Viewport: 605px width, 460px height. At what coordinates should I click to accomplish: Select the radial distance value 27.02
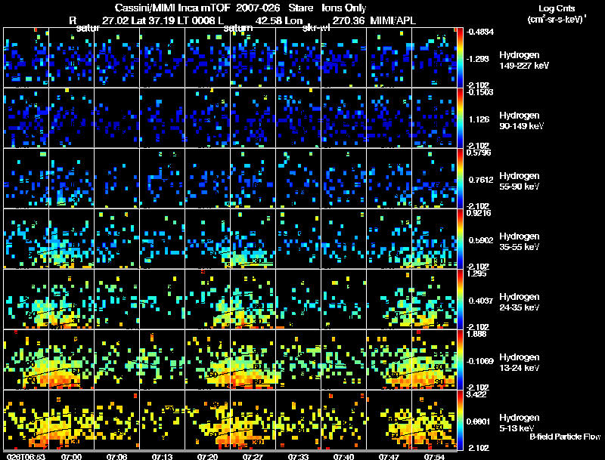tap(115, 20)
